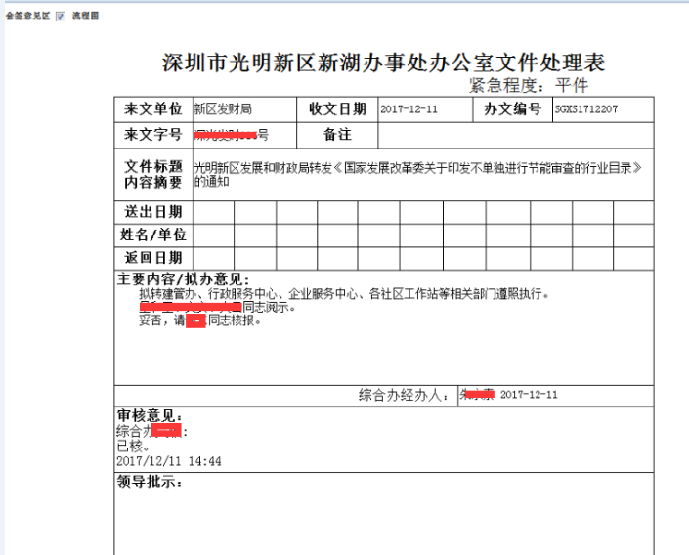
Task: Click the review text 已核。
Action: (x=133, y=447)
